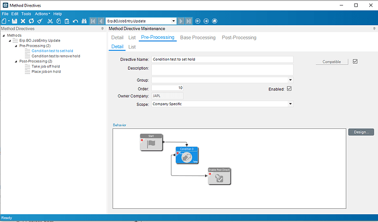Go to next record navigation icon
The height and width of the screenshot is (222, 378).
click(x=181, y=21)
